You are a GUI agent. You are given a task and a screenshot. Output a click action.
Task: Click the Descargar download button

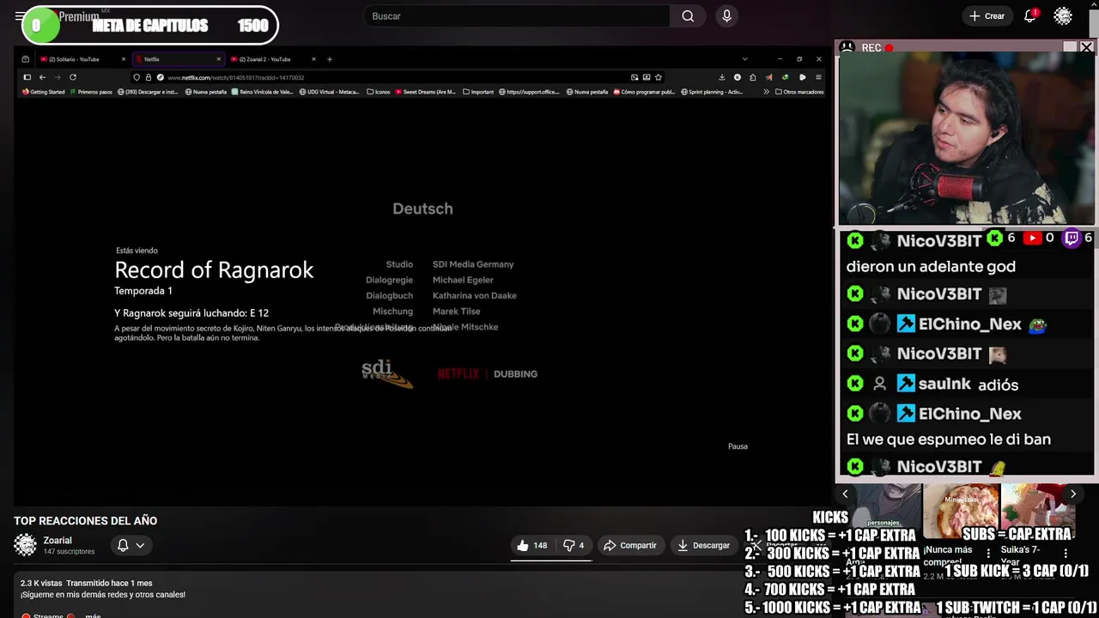pos(703,545)
